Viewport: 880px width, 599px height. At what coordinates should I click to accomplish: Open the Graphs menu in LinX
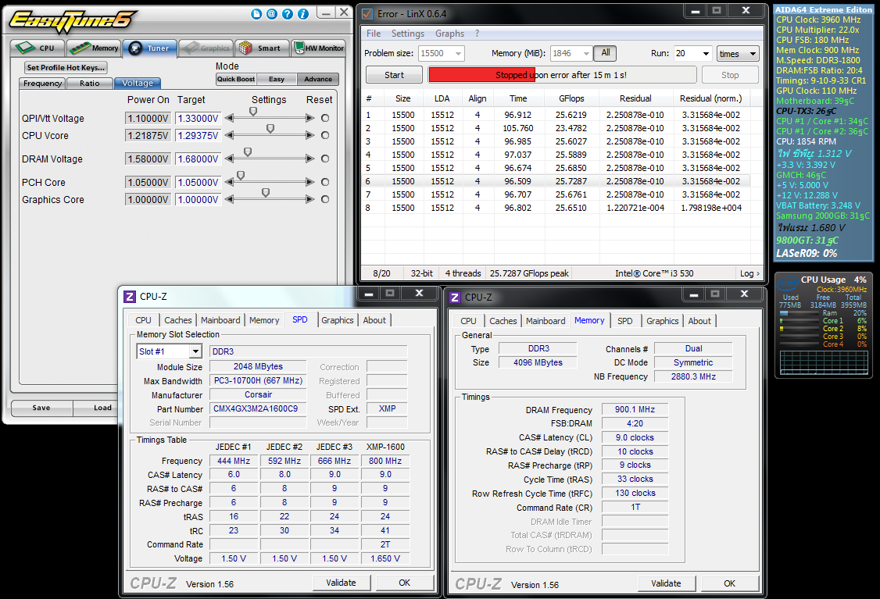449,34
